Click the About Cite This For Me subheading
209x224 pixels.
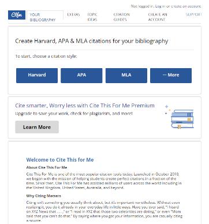click(47, 167)
